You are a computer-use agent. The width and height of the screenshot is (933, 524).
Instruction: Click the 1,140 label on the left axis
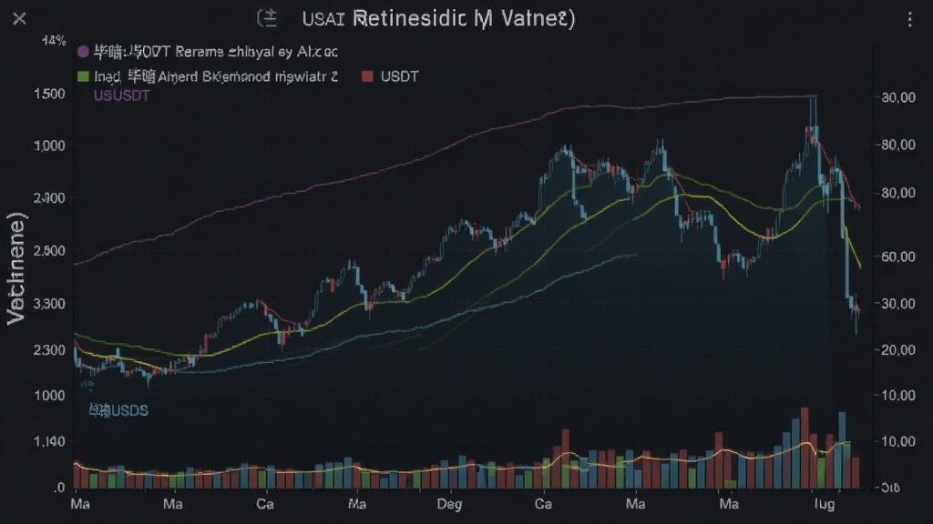coord(50,441)
